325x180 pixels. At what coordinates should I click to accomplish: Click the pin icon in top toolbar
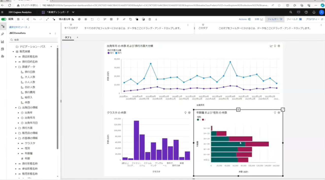[x=124, y=19]
